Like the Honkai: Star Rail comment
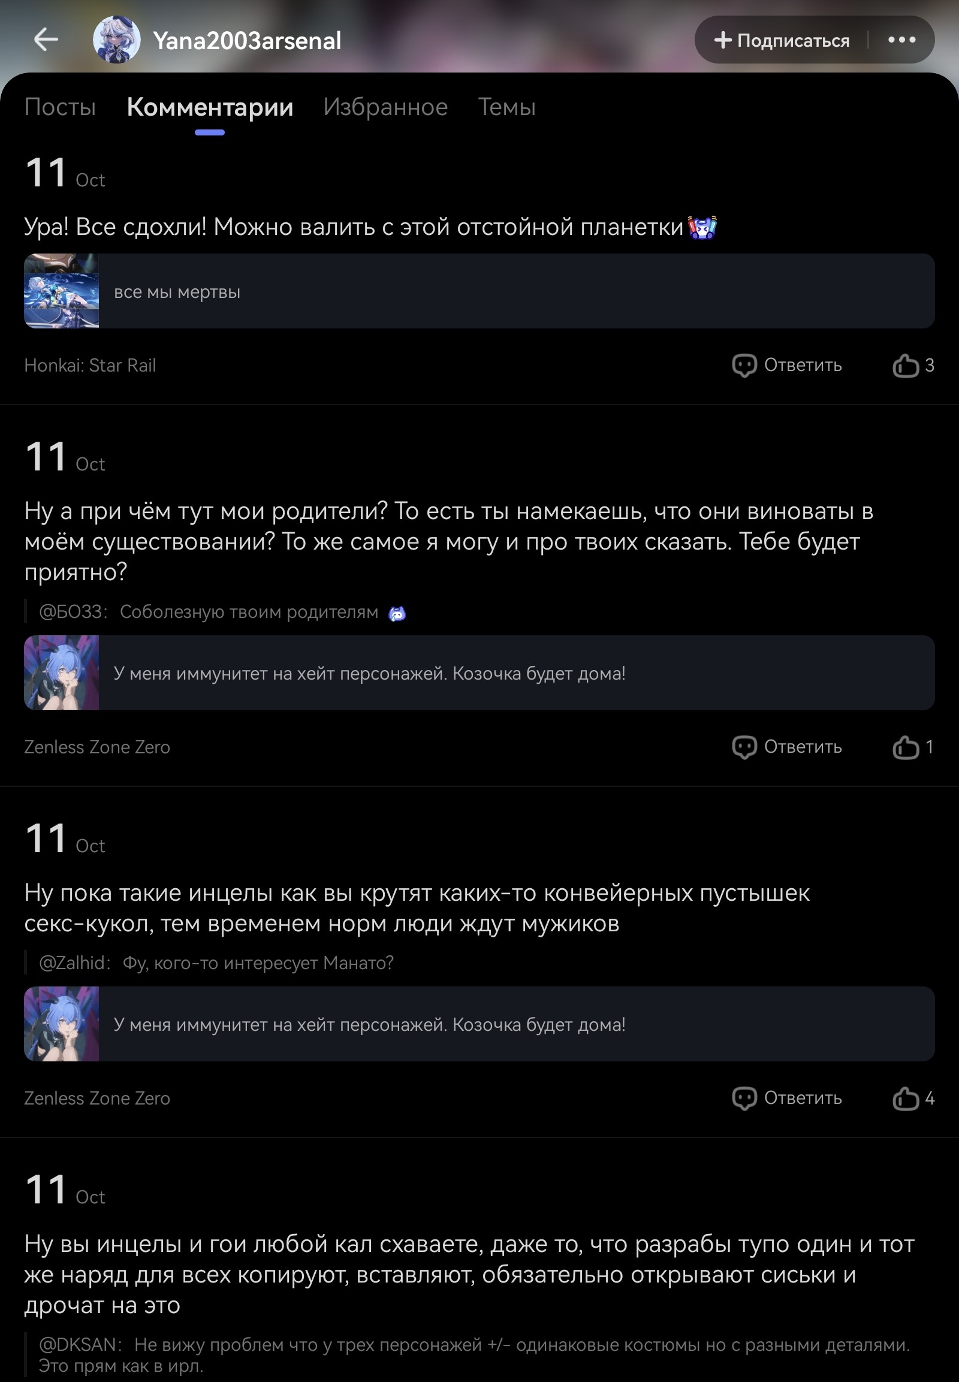Image resolution: width=959 pixels, height=1382 pixels. pyautogui.click(x=913, y=366)
